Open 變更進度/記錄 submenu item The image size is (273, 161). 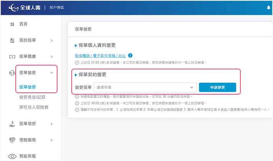click(32, 97)
